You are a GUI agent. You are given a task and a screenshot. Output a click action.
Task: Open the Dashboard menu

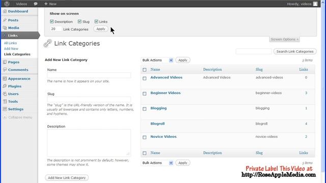(18, 11)
